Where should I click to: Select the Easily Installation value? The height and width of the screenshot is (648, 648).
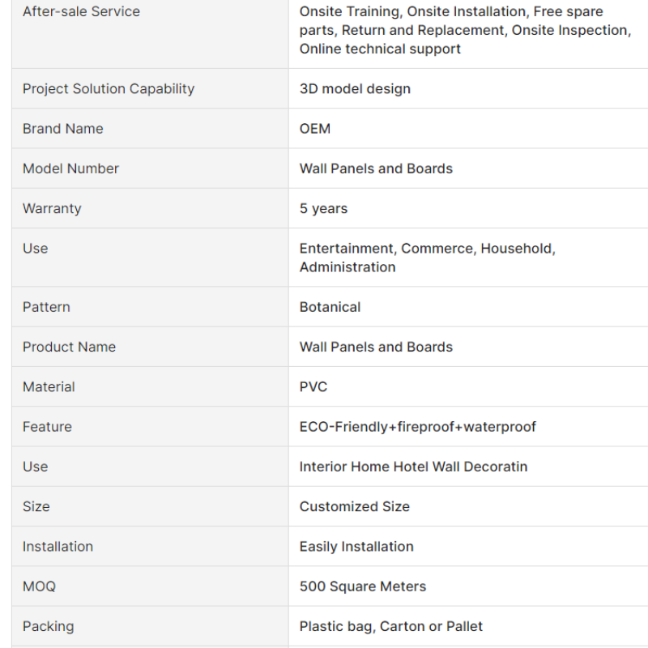356,546
